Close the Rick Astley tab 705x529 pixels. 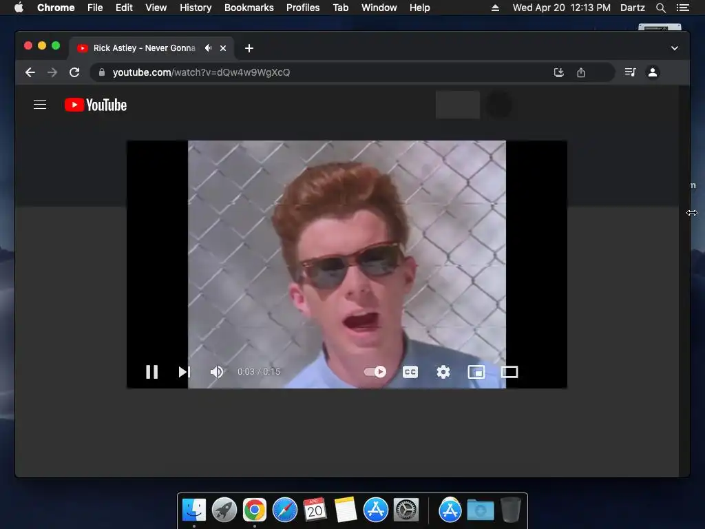tap(223, 48)
